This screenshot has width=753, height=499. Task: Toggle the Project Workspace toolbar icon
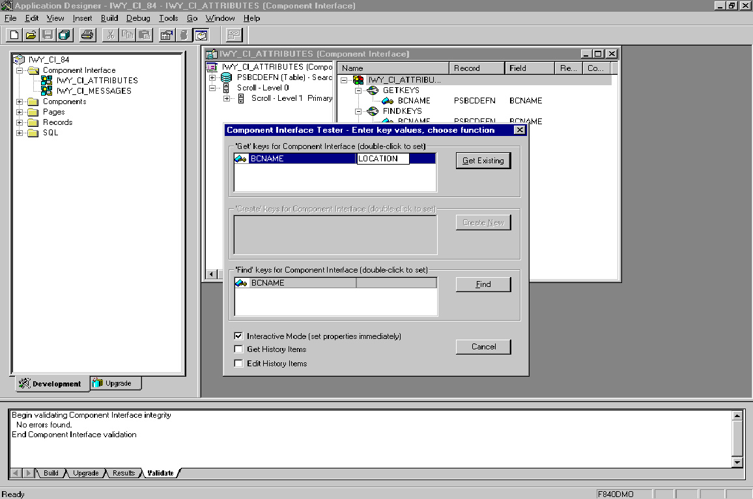click(201, 35)
